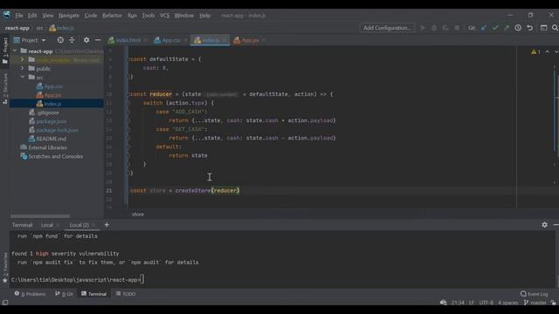Hide the Project panel with the minus icon

coord(98,40)
